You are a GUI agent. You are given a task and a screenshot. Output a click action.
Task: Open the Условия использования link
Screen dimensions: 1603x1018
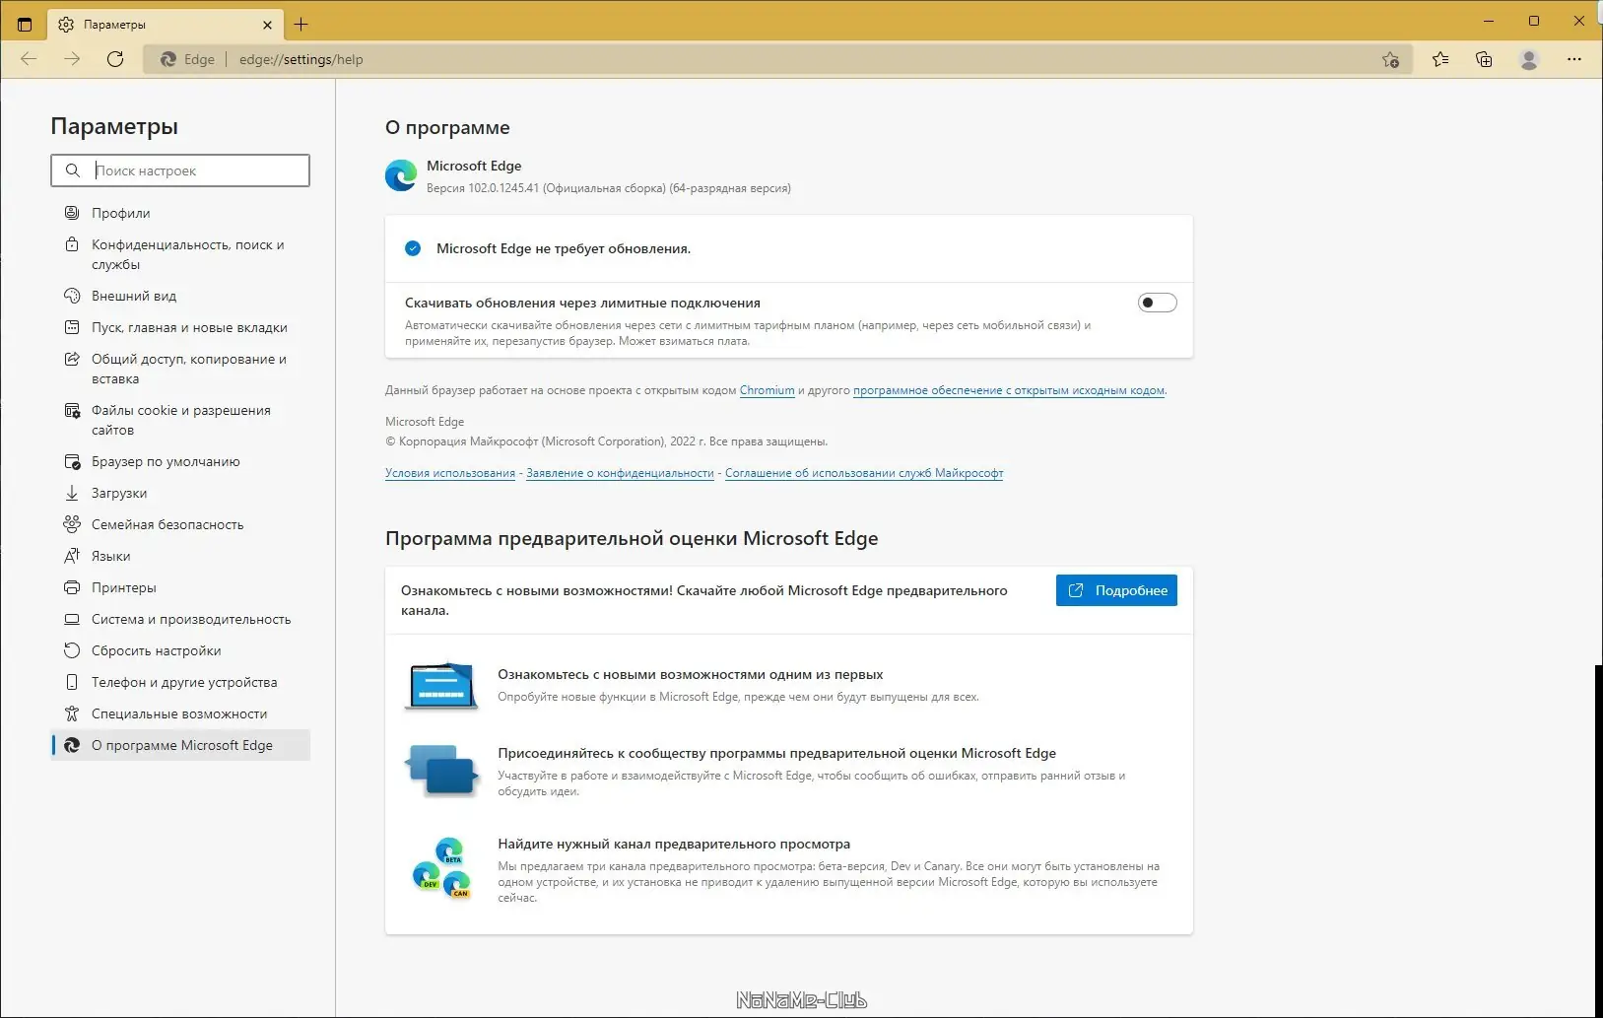point(450,473)
